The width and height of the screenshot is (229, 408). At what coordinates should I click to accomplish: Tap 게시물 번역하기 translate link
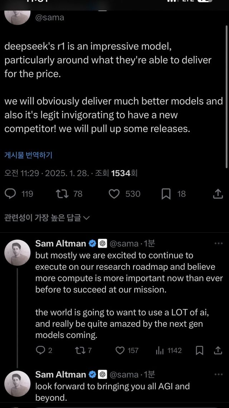[x=28, y=155]
